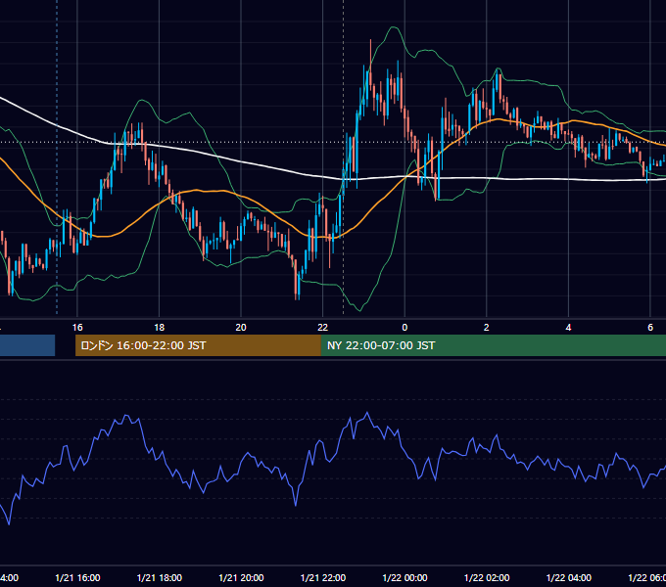Click the NY 22:00-07:00 JST session bar
The image size is (666, 587).
click(494, 345)
